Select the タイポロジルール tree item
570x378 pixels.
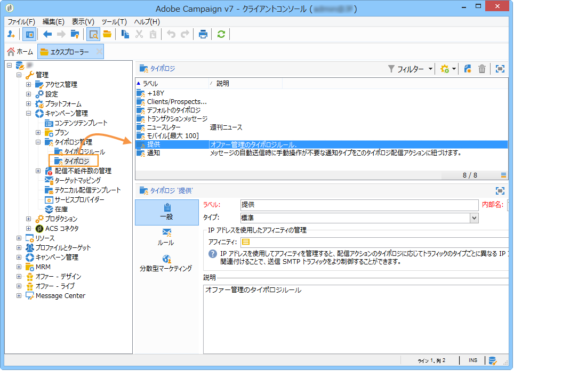[85, 151]
